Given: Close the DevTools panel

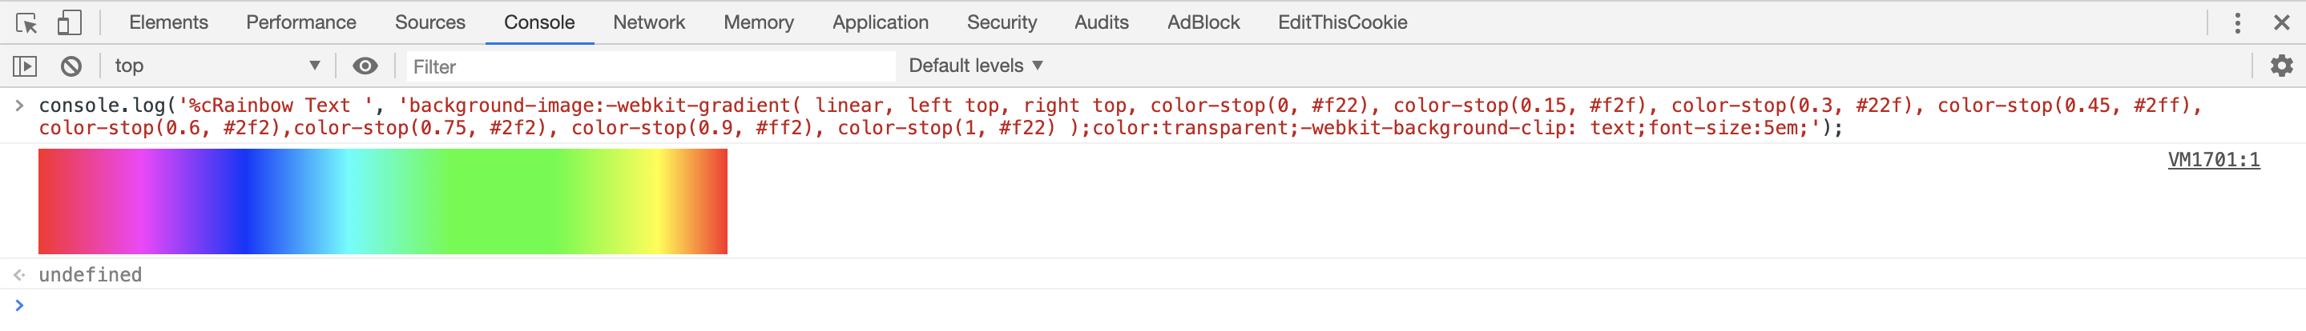Looking at the screenshot, I should pos(2281,22).
